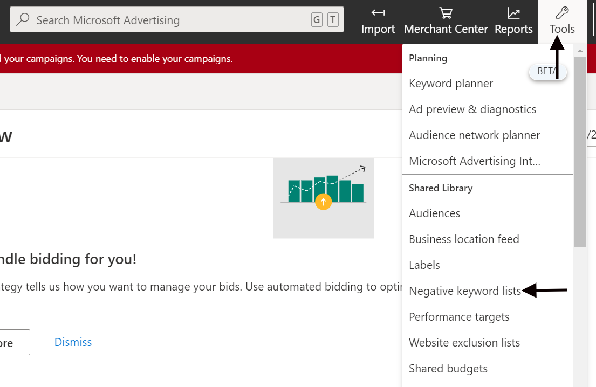Focus the Search Microsoft Advertising field
Image resolution: width=596 pixels, height=387 pixels.
pyautogui.click(x=177, y=19)
